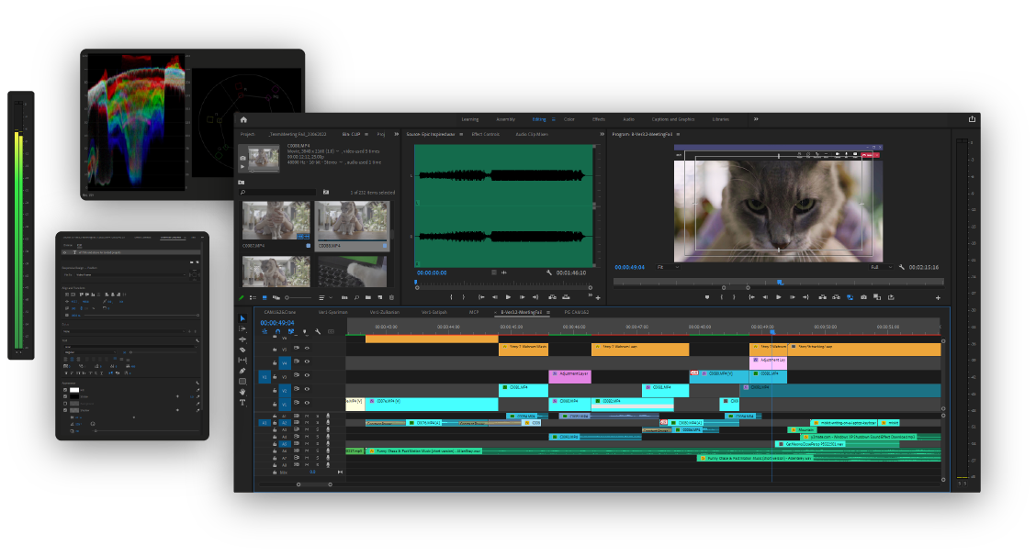Play the Source monitor clip
The image size is (1036, 556).
508,297
